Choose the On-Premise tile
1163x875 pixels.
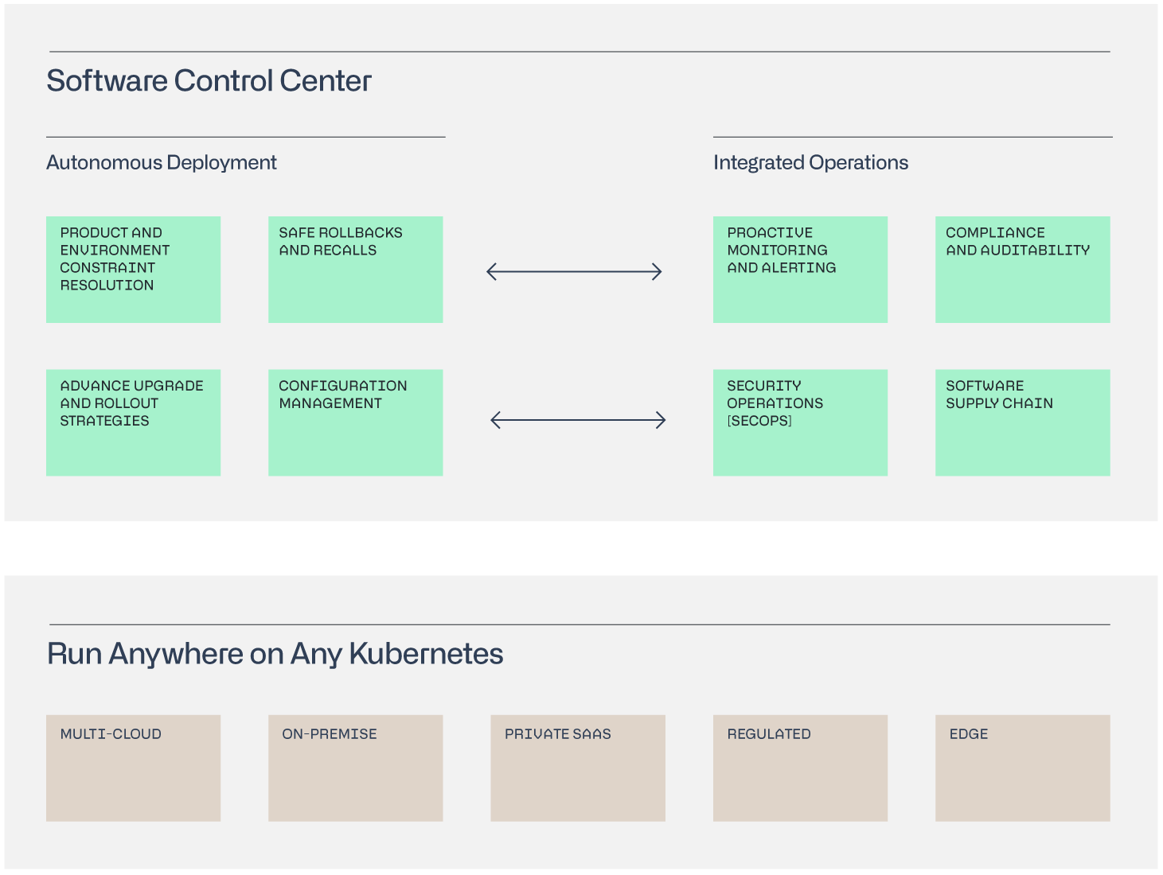355,768
